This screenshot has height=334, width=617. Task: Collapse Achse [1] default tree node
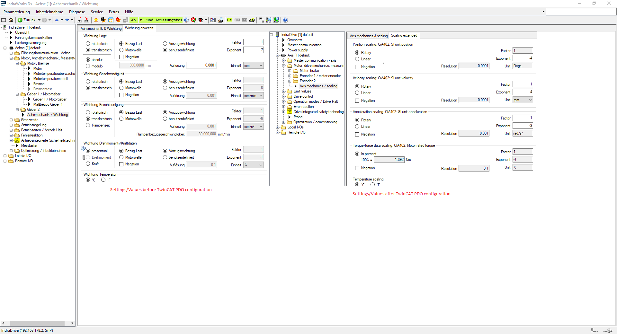[5, 48]
